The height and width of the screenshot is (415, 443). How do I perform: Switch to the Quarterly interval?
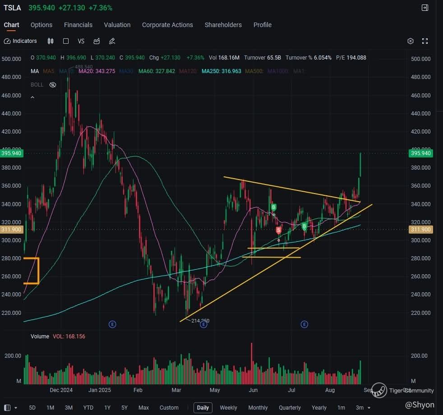point(290,408)
